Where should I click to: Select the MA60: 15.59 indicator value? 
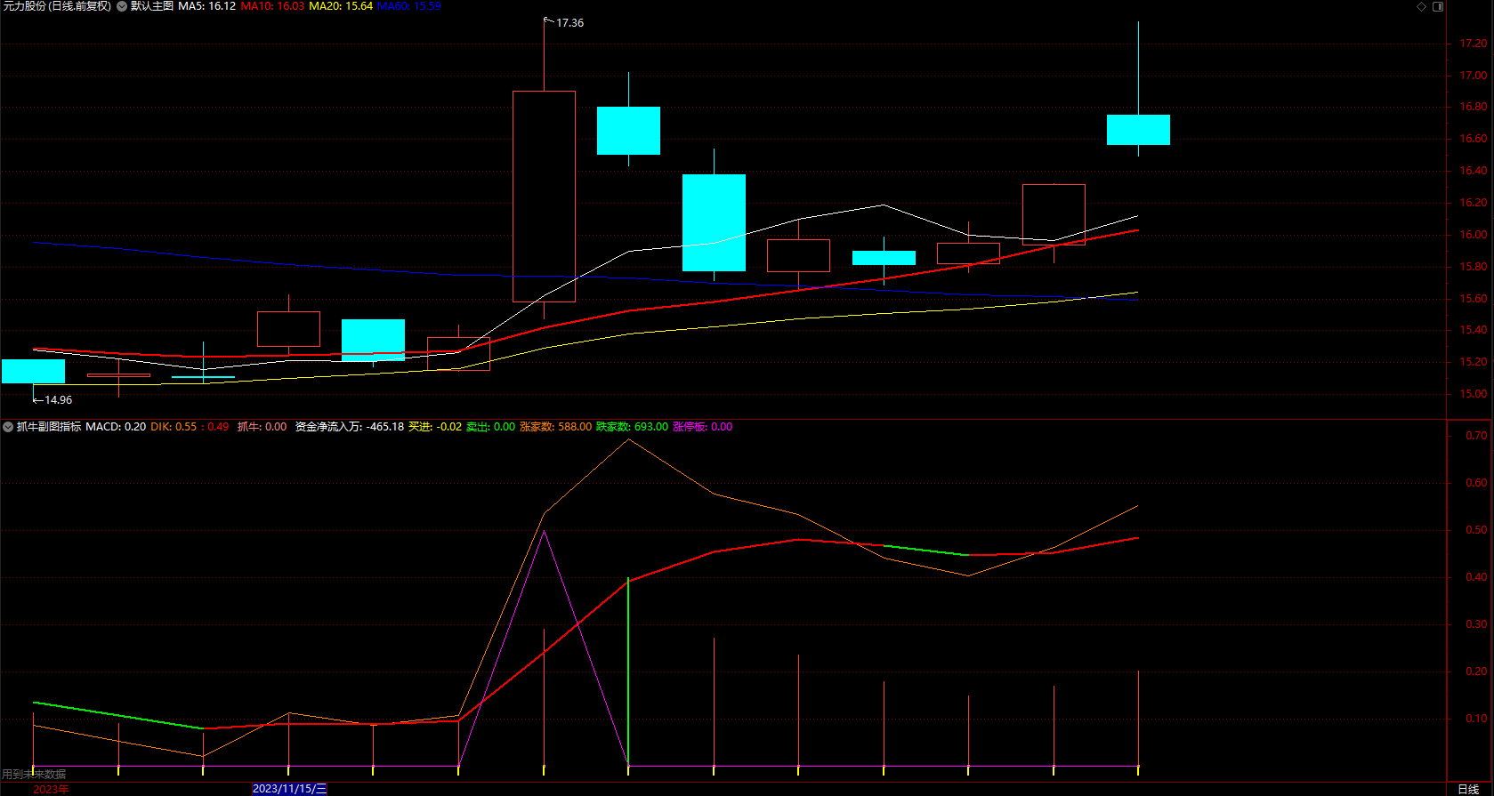click(x=409, y=6)
